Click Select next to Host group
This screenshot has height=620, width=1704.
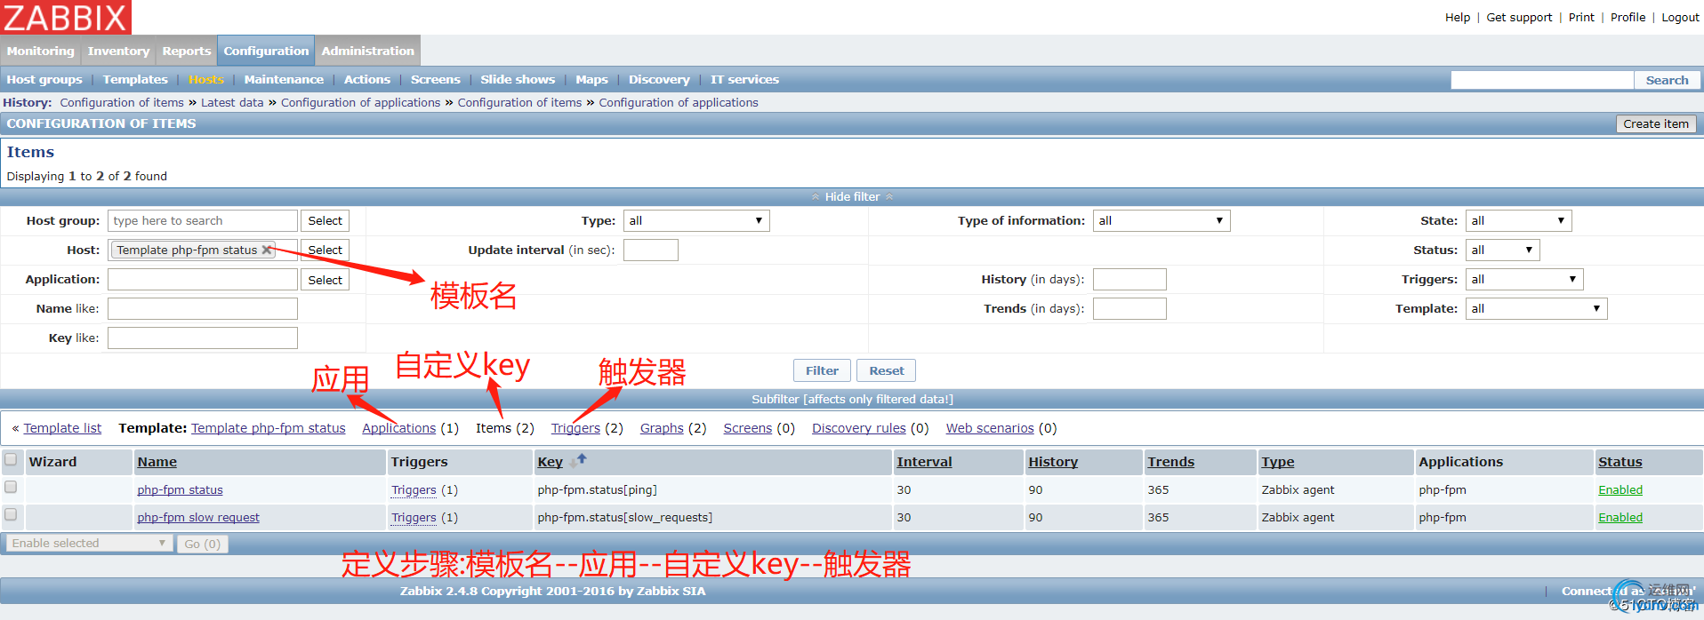325,220
